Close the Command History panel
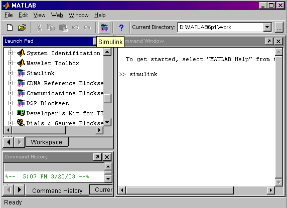The height and width of the screenshot is (208, 287). click(107, 157)
